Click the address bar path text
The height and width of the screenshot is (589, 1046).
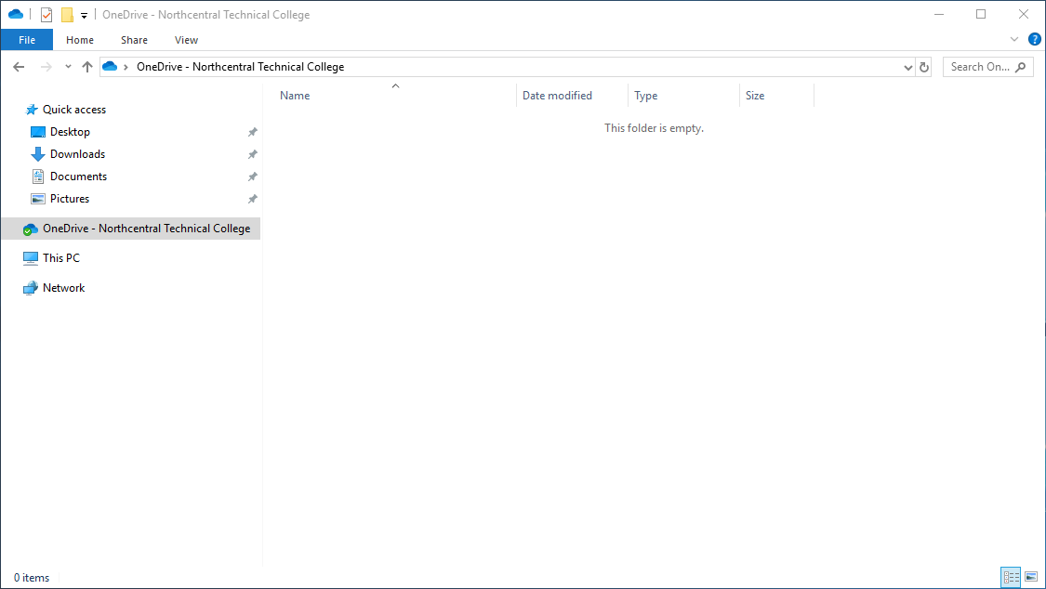(x=240, y=67)
